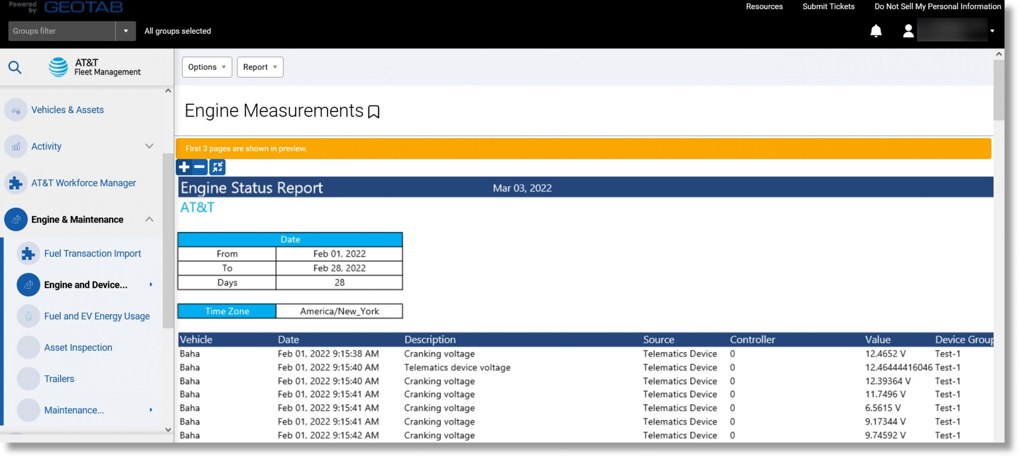Click the Fuel Transaction Import puzzle icon
Screen dimensions: 1019x457
28,253
